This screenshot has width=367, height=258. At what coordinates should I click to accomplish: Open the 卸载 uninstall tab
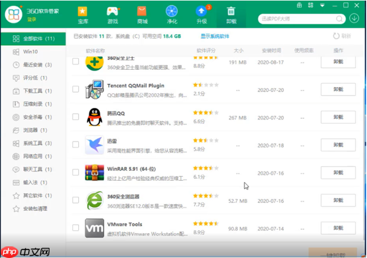231,15
